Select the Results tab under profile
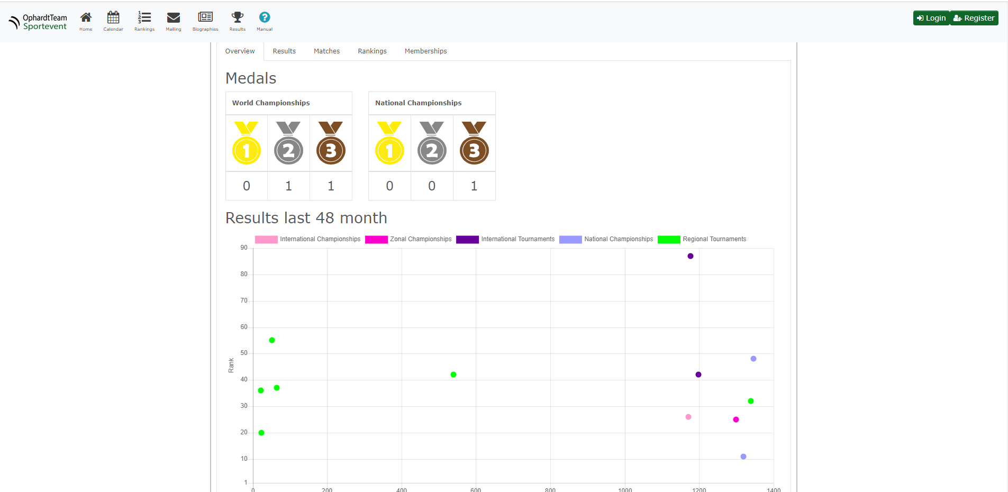The width and height of the screenshot is (1008, 492). (x=284, y=51)
